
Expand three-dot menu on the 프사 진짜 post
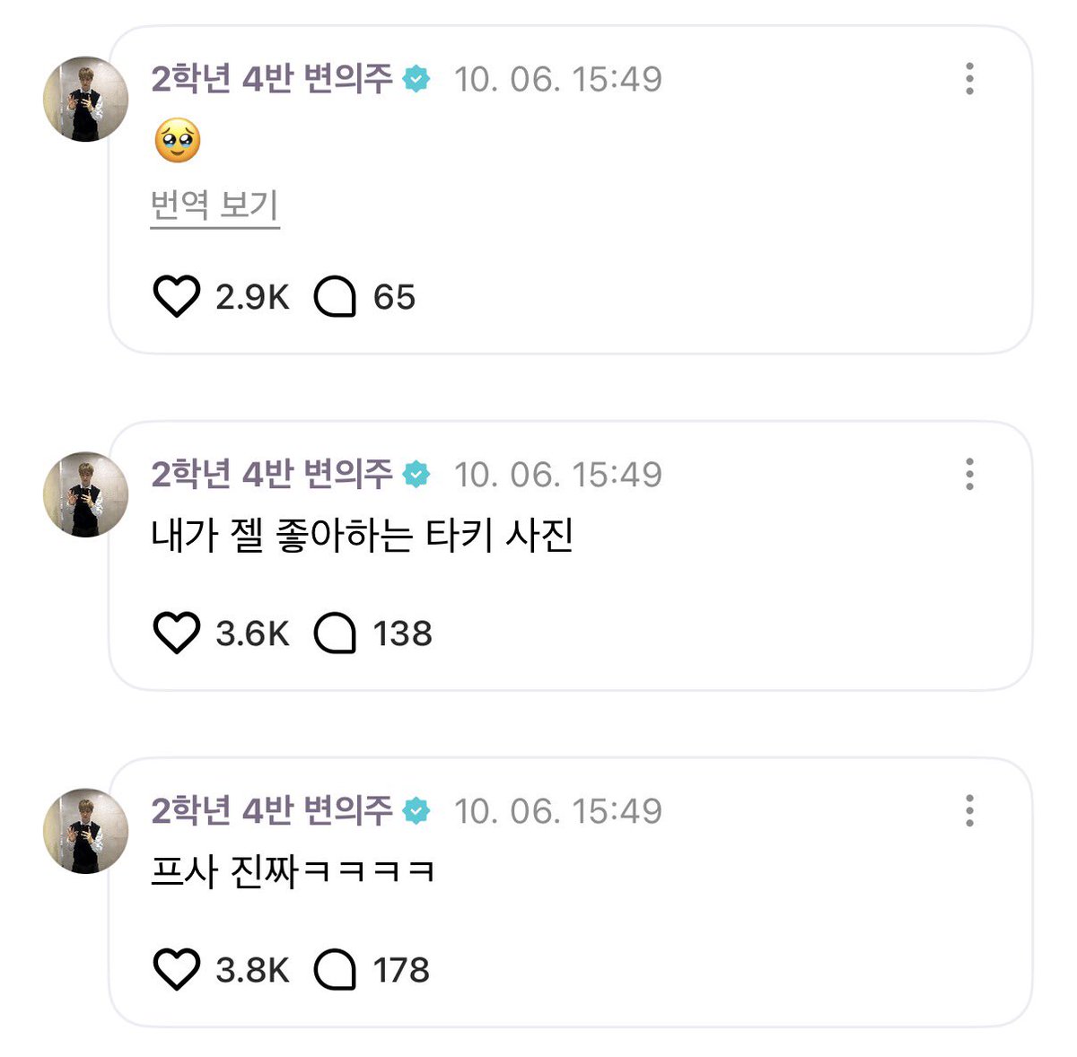pyautogui.click(x=969, y=811)
